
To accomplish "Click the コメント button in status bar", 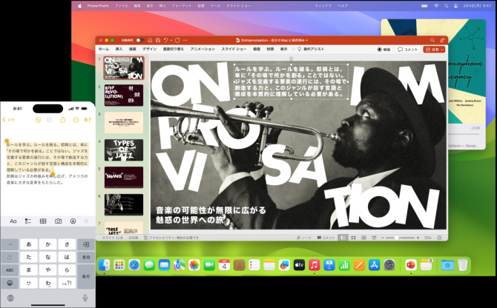I will pyautogui.click(x=326, y=238).
